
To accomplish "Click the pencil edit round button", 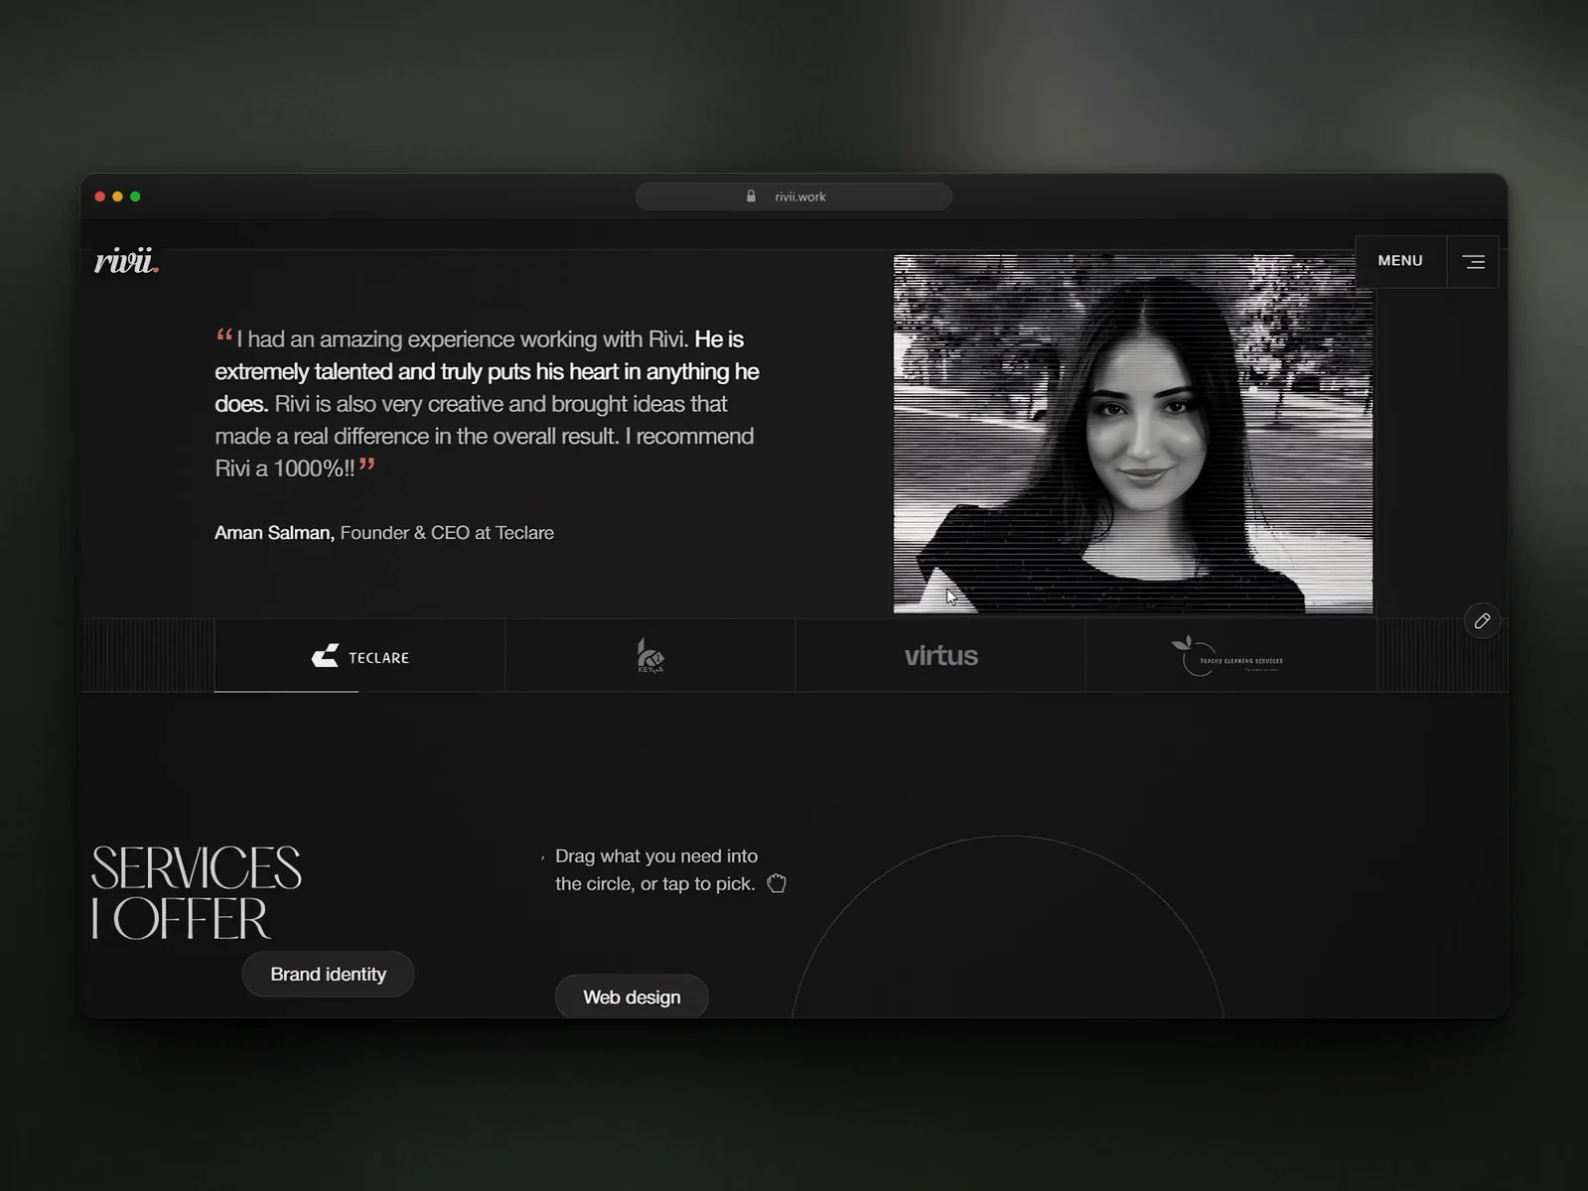I will tap(1482, 621).
